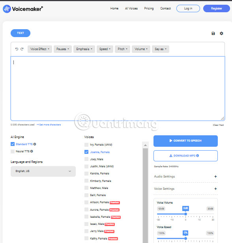The height and width of the screenshot is (243, 232).
Task: Go to Home in navigation
Action: point(114,9)
